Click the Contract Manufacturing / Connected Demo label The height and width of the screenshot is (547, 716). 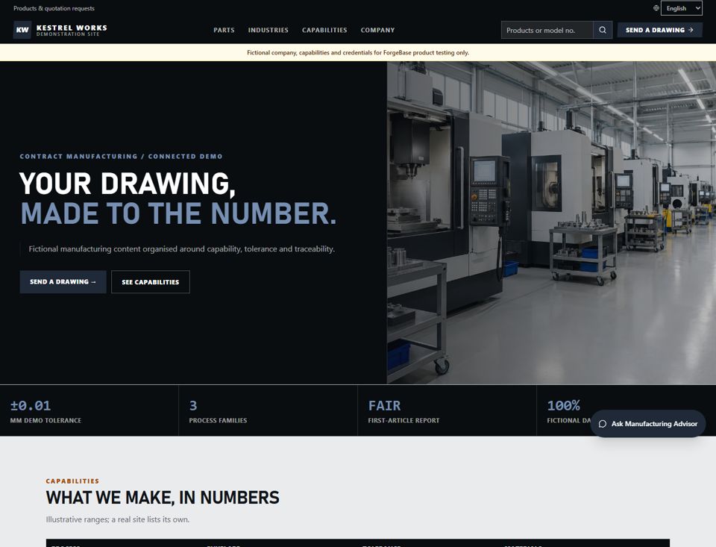121,156
